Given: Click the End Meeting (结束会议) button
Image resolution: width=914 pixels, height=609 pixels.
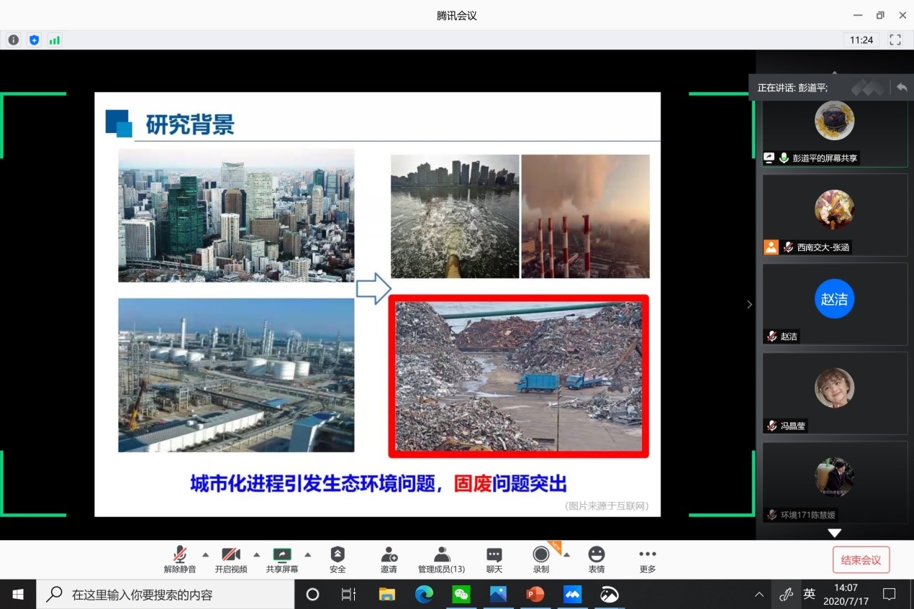Looking at the screenshot, I should click(x=861, y=560).
